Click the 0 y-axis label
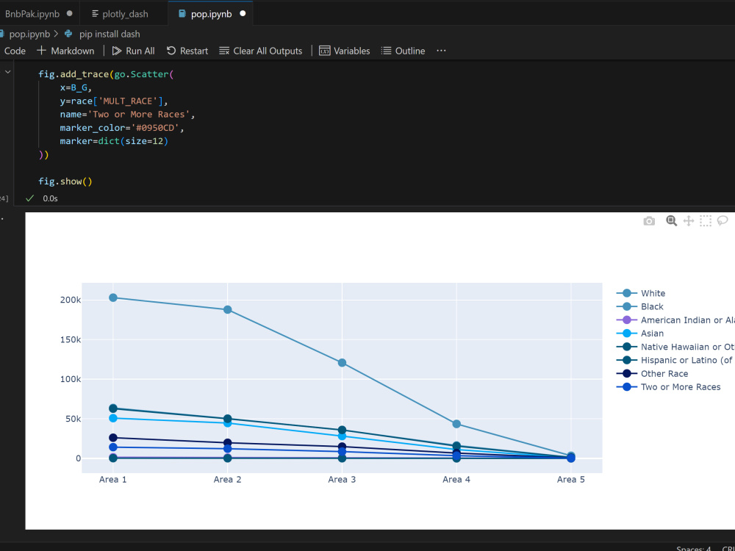 (x=79, y=458)
